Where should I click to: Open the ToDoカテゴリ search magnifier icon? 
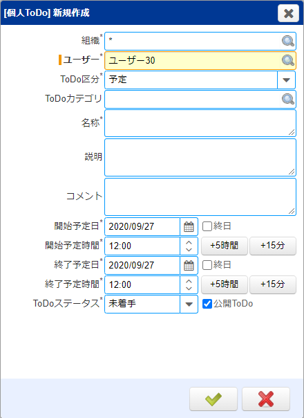287,99
